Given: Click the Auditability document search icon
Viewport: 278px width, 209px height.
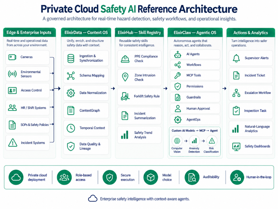Looking at the screenshot, I should [x=192, y=177].
